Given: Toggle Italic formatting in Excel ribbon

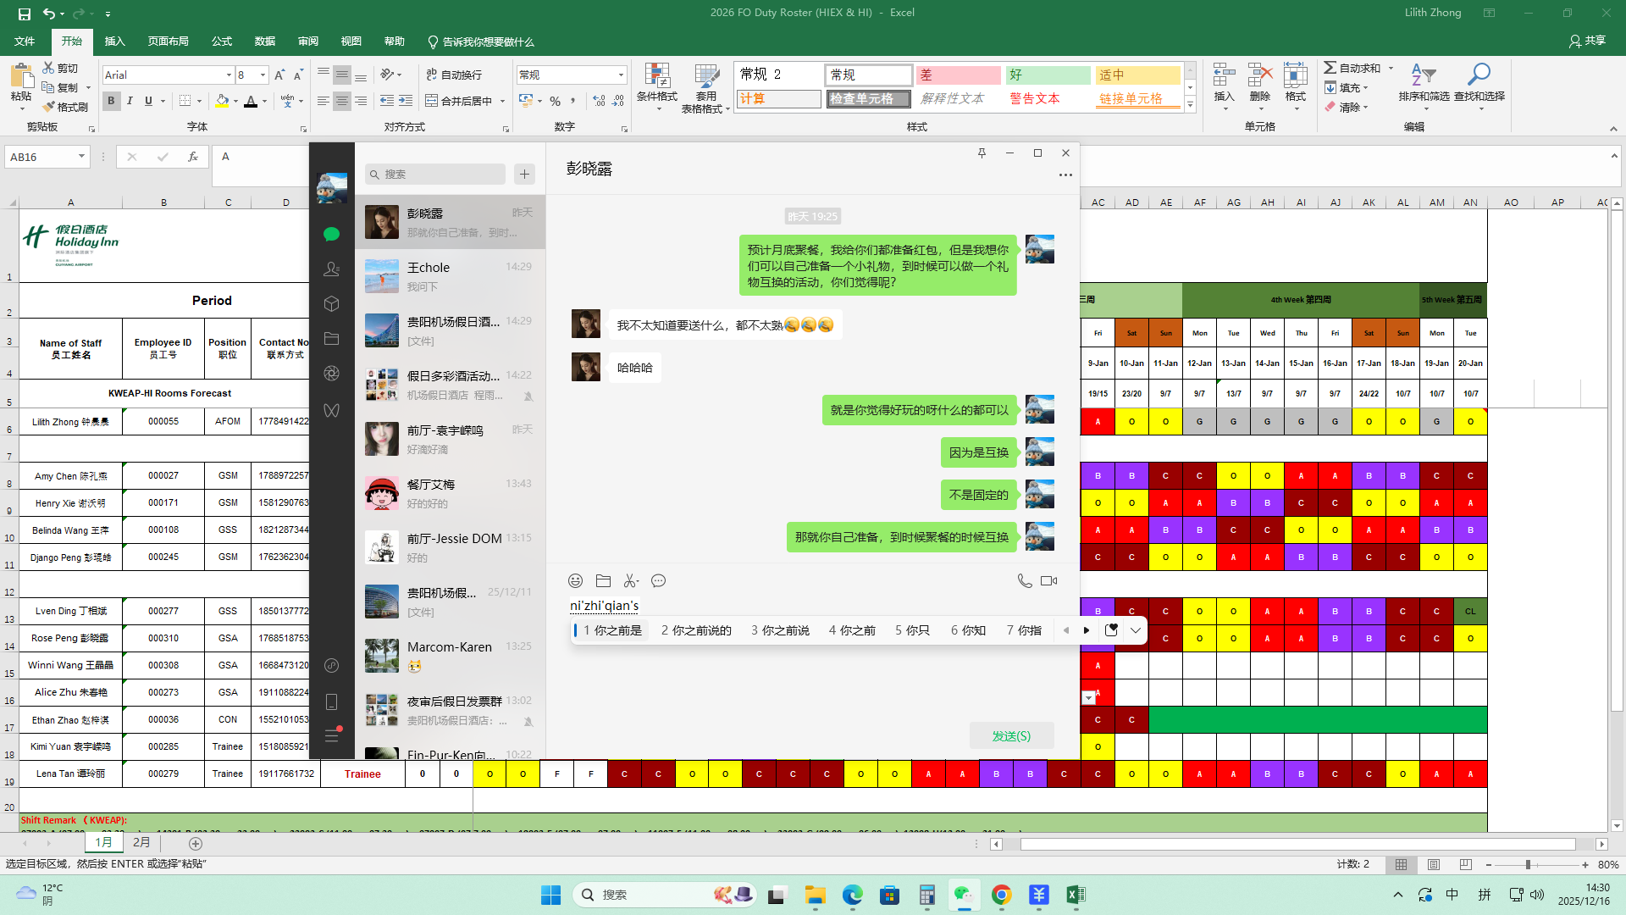Looking at the screenshot, I should pos(130,101).
